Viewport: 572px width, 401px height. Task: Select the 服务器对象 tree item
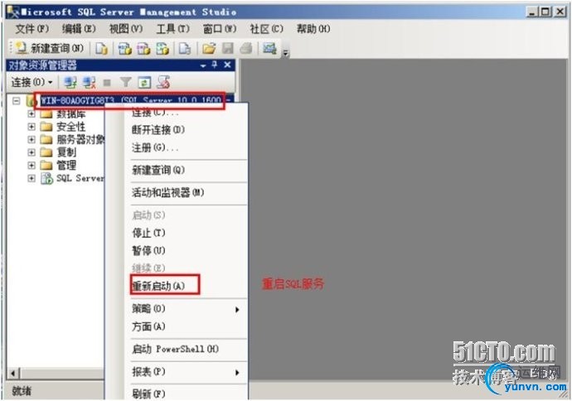click(x=80, y=140)
